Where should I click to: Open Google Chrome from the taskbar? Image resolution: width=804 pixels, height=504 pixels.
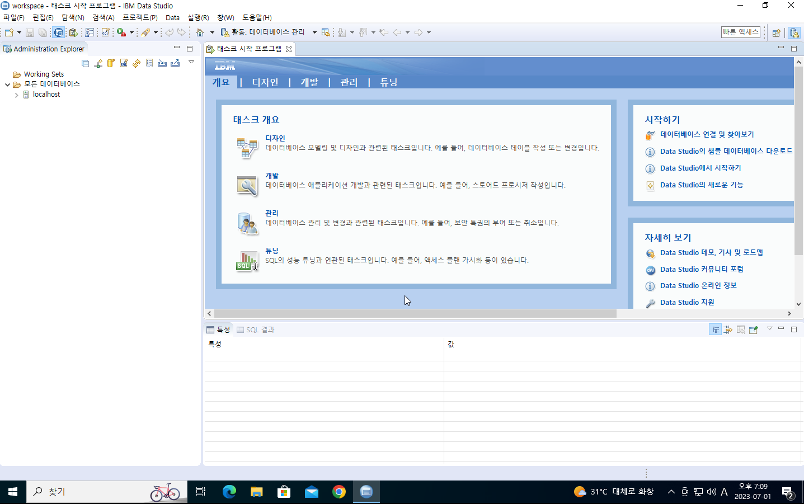(339, 492)
